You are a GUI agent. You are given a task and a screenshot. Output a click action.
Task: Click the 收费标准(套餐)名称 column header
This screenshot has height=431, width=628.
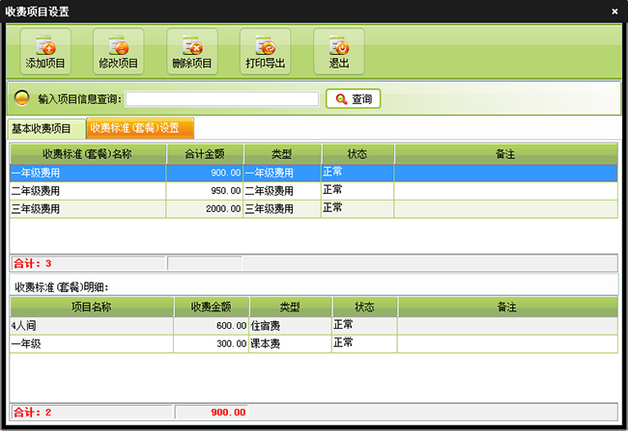(87, 154)
